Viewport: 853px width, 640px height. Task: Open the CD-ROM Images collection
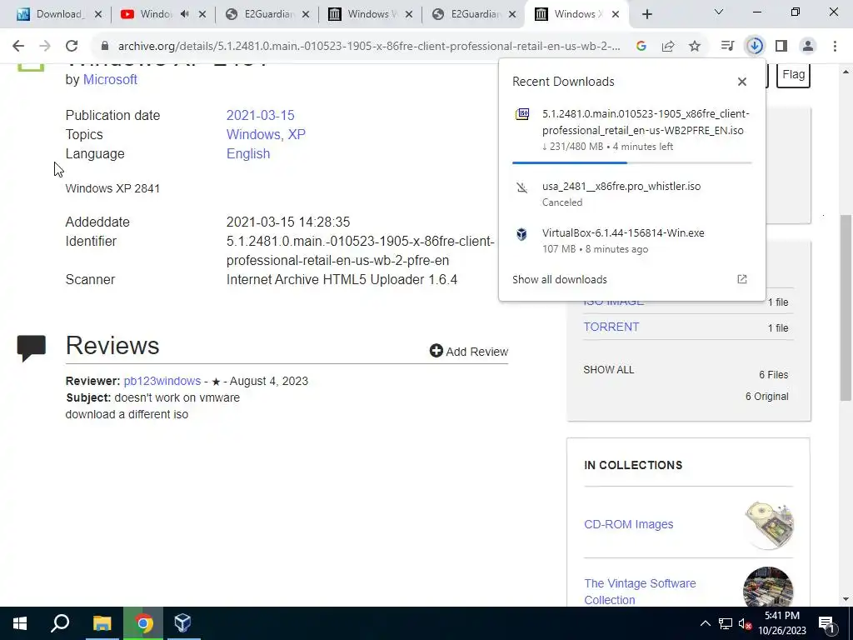[x=628, y=524]
